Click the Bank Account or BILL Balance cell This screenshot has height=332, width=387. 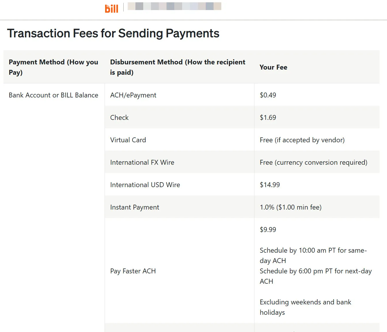pos(54,95)
